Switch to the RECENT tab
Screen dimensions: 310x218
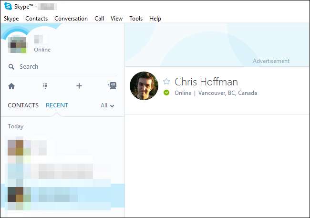click(x=57, y=105)
